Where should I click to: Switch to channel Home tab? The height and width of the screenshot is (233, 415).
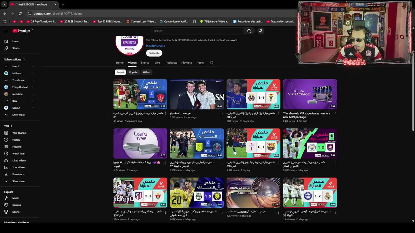click(x=120, y=63)
